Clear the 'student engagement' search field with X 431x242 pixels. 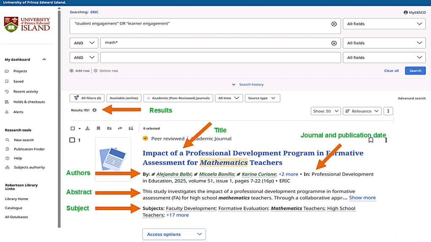point(334,24)
